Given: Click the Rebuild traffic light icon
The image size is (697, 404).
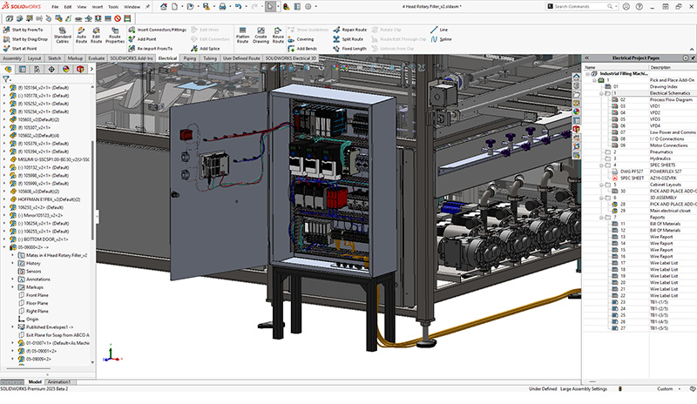Looking at the screenshot, I should pyautogui.click(x=287, y=6).
